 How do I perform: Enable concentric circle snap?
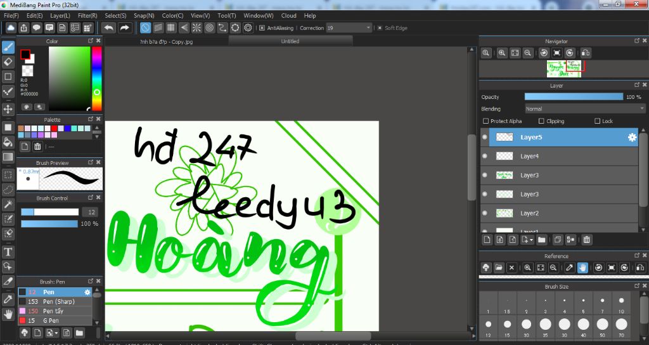pyautogui.click(x=209, y=28)
